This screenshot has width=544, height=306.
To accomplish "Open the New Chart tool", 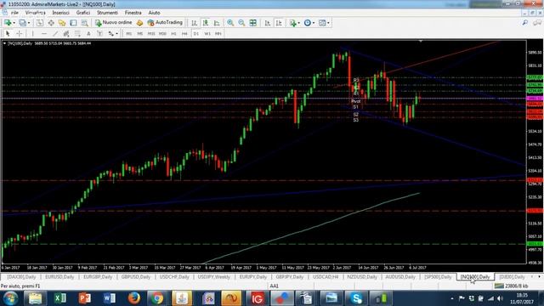I will pyautogui.click(x=7, y=23).
